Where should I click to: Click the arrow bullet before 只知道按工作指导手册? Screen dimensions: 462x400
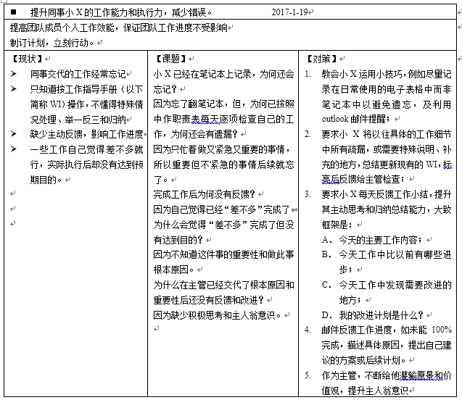coord(13,88)
